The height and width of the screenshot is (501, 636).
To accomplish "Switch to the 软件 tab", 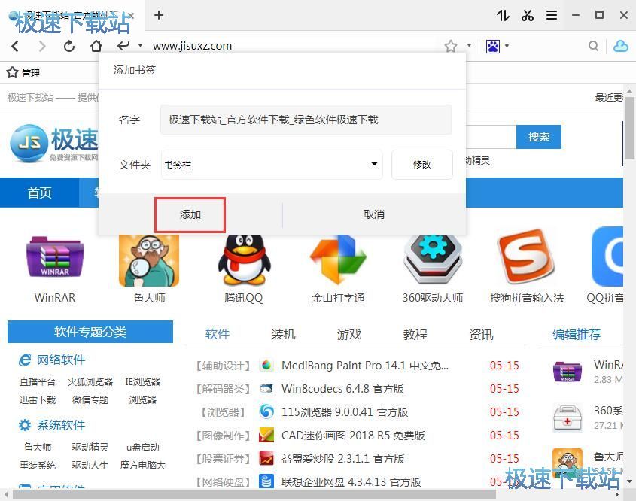I will tap(218, 335).
